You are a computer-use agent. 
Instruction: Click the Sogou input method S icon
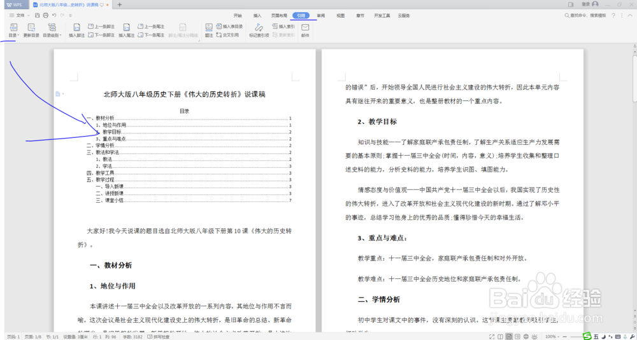pos(587,336)
